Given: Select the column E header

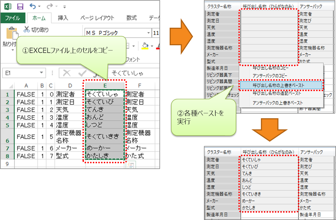Looking at the screenshot, I should 105,86.
